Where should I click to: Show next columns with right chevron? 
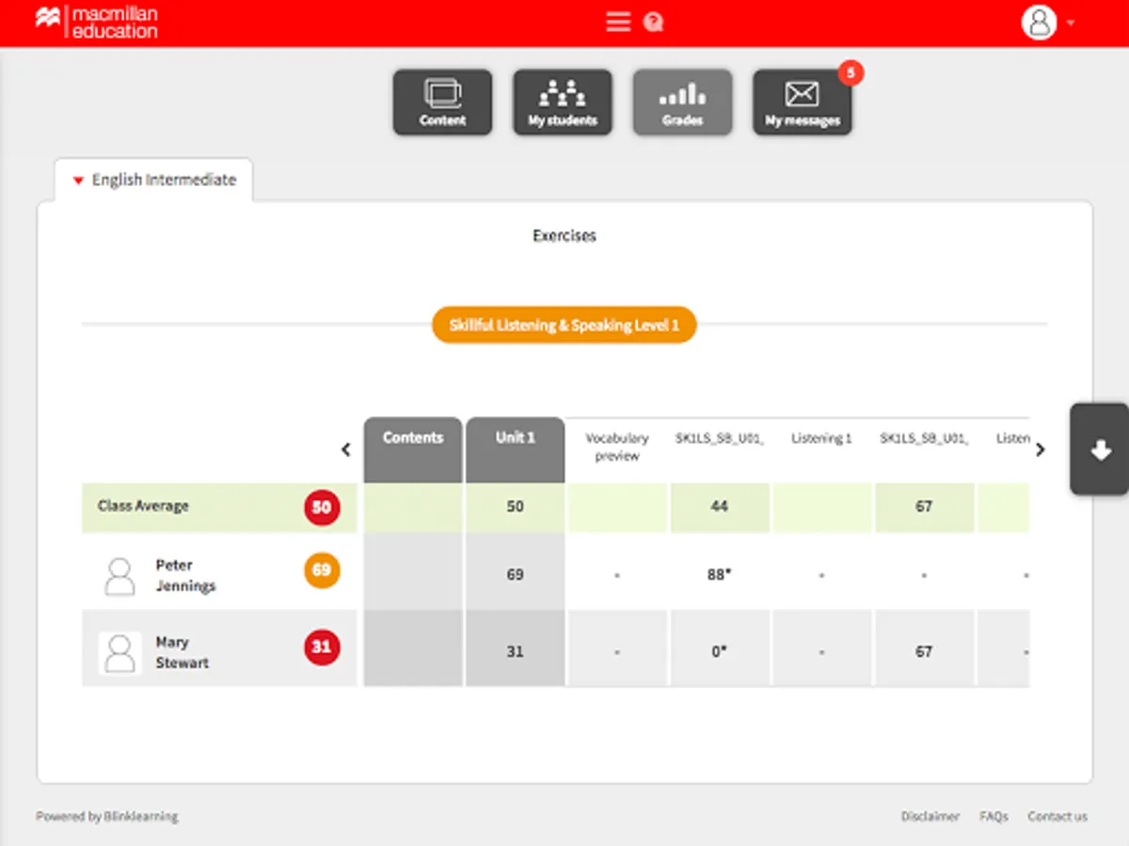pos(1040,449)
